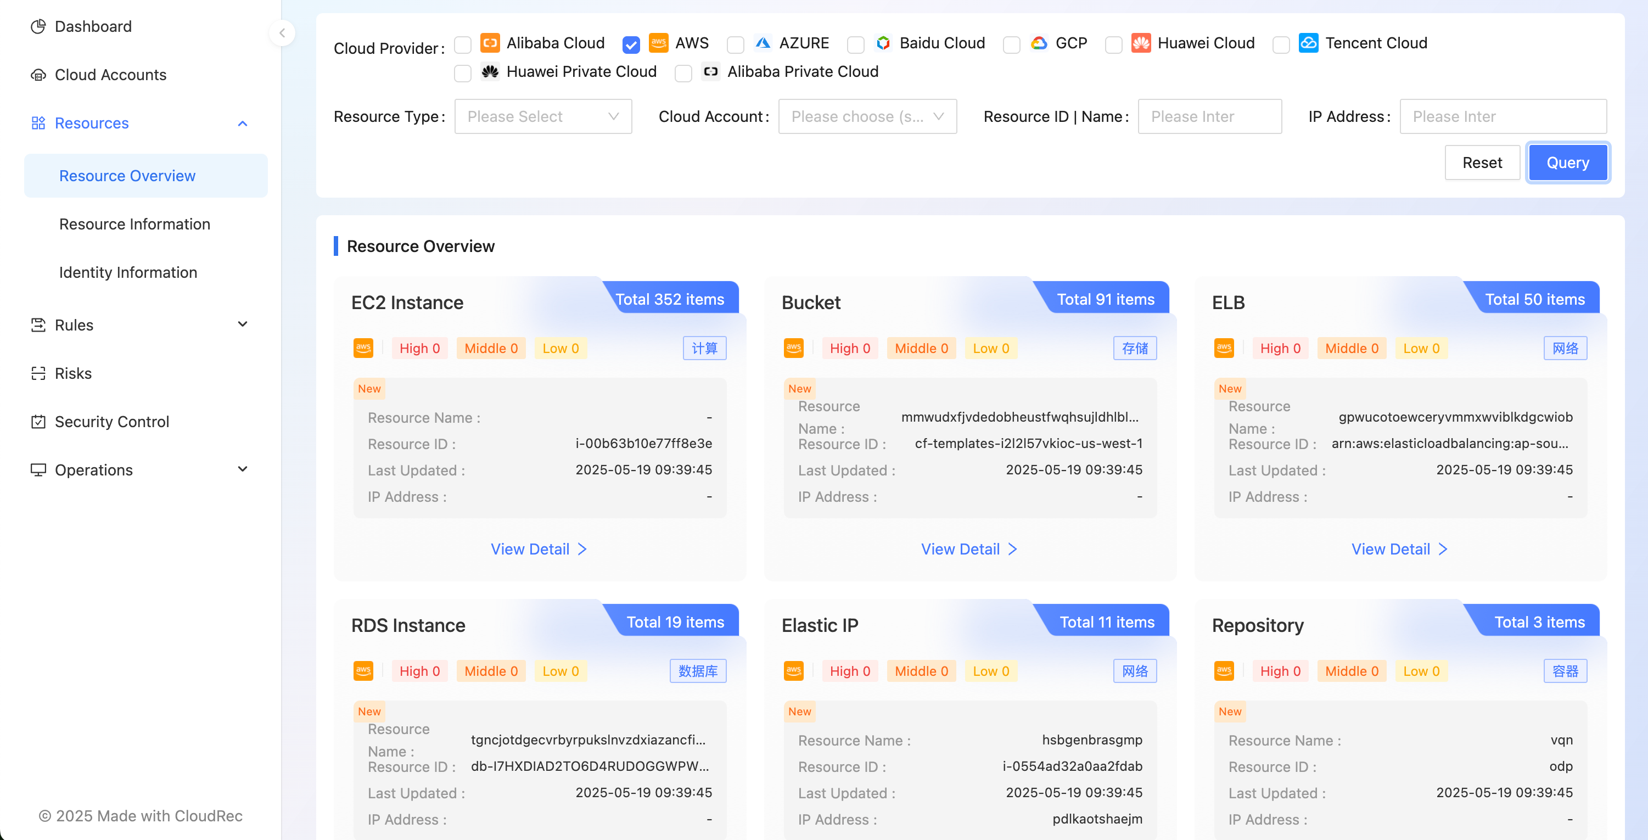The height and width of the screenshot is (840, 1648).
Task: Collapse the Resources menu chevron
Action: coord(243,124)
